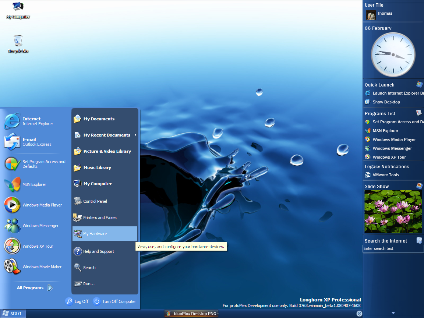
Task: Open My Computer desktop icon
Action: coord(18,10)
